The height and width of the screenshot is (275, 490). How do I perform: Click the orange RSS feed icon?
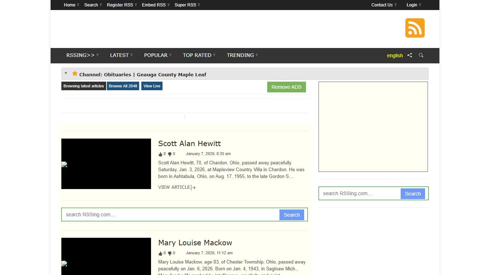click(415, 28)
